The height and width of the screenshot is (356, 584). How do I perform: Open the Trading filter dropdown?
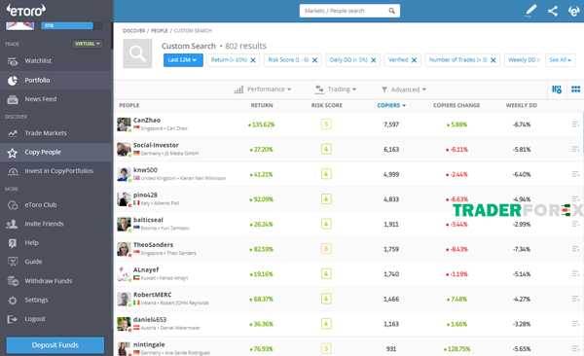point(336,89)
